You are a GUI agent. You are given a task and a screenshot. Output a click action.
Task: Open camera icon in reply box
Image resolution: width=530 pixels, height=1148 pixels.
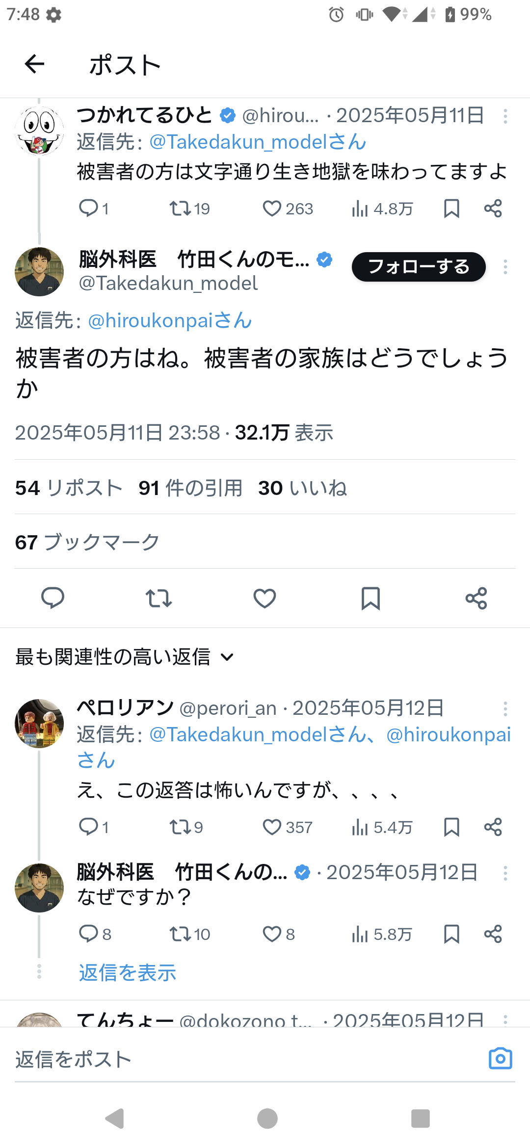click(x=500, y=1058)
